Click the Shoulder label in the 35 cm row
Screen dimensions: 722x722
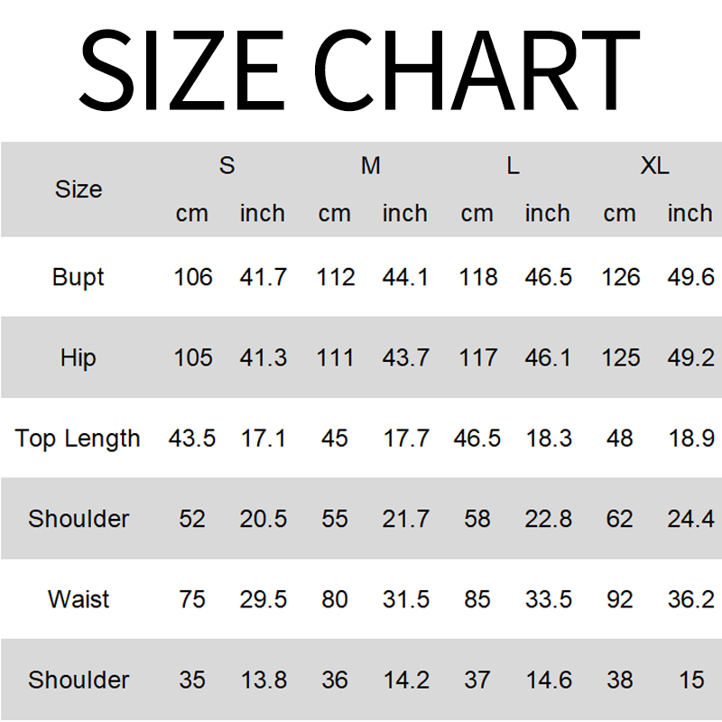[x=79, y=680]
